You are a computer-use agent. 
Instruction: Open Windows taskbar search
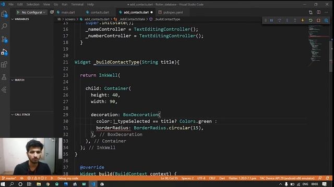point(11,184)
